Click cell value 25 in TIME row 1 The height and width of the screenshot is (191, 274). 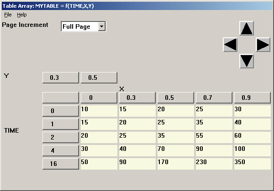176,124
